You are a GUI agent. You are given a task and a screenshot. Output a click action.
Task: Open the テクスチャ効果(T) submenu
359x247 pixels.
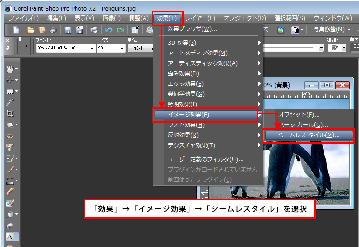208,145
